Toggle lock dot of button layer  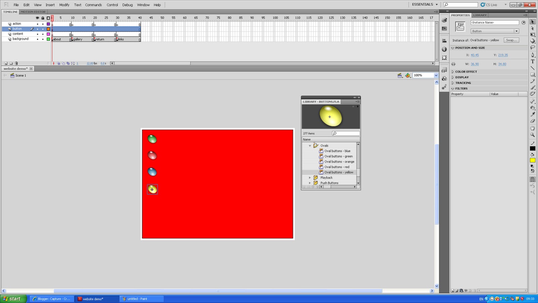(43, 29)
